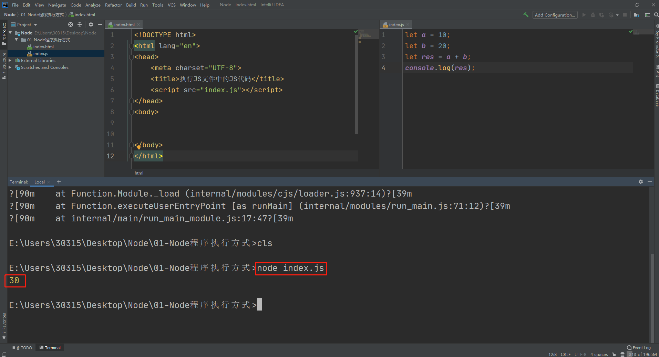Click the tool windows quick access icon
This screenshot has width=659, height=357.
click(4, 354)
